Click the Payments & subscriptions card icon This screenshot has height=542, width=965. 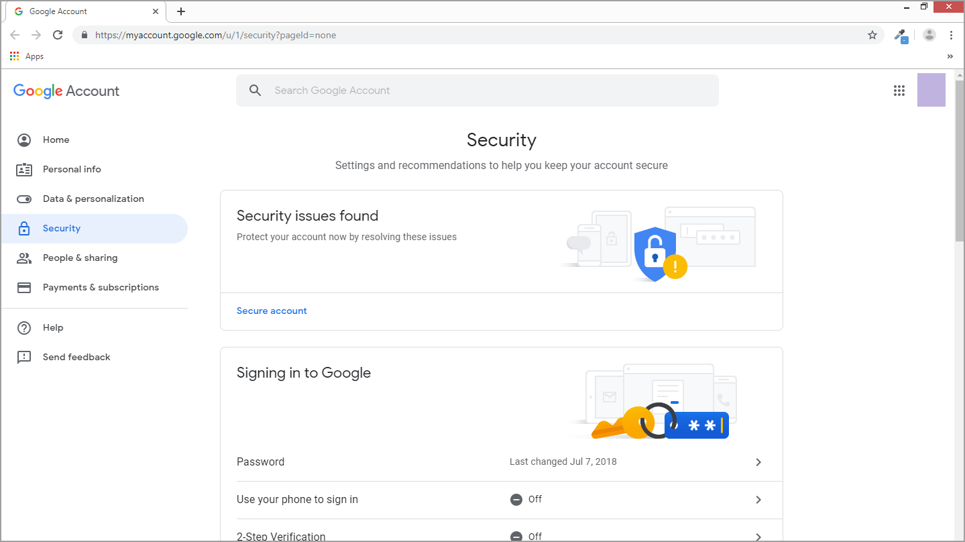click(x=23, y=287)
